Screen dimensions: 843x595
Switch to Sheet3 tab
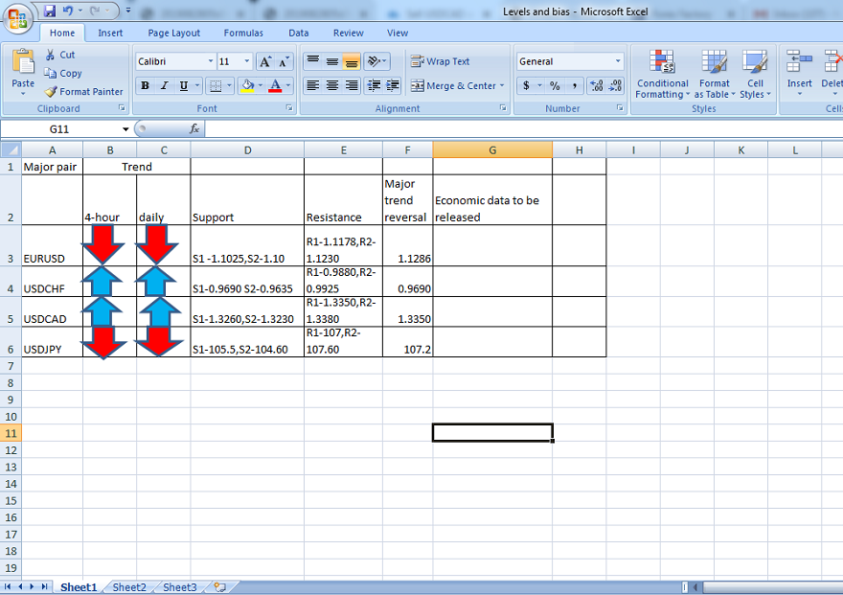[x=179, y=587]
